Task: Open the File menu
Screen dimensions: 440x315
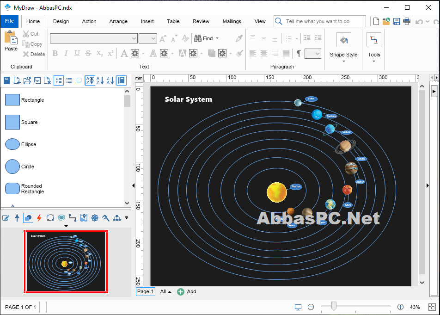Action: coord(9,21)
